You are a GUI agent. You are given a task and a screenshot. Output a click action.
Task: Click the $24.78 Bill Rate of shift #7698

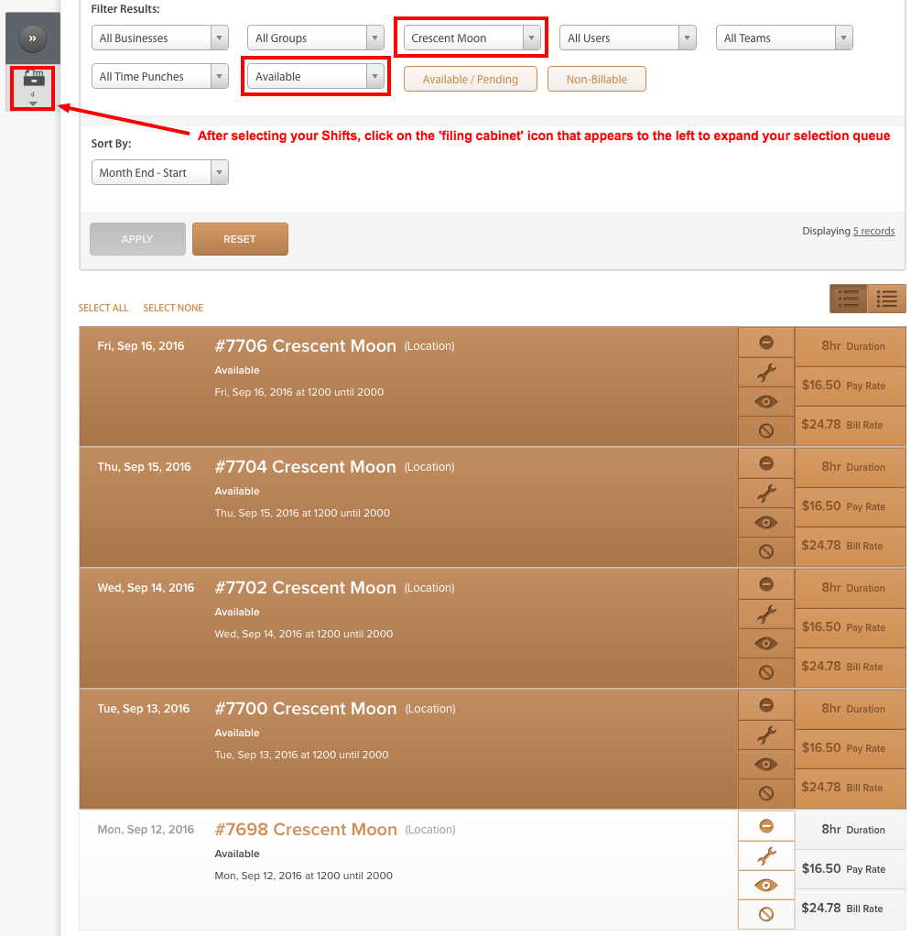pyautogui.click(x=851, y=909)
